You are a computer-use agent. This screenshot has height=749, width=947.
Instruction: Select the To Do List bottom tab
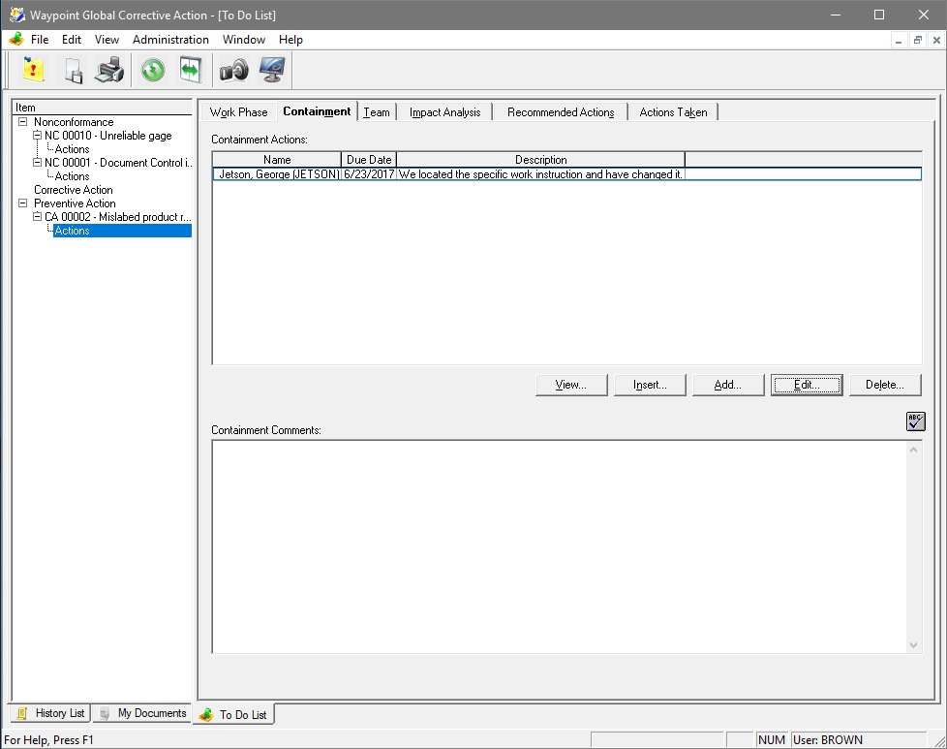[x=233, y=714]
